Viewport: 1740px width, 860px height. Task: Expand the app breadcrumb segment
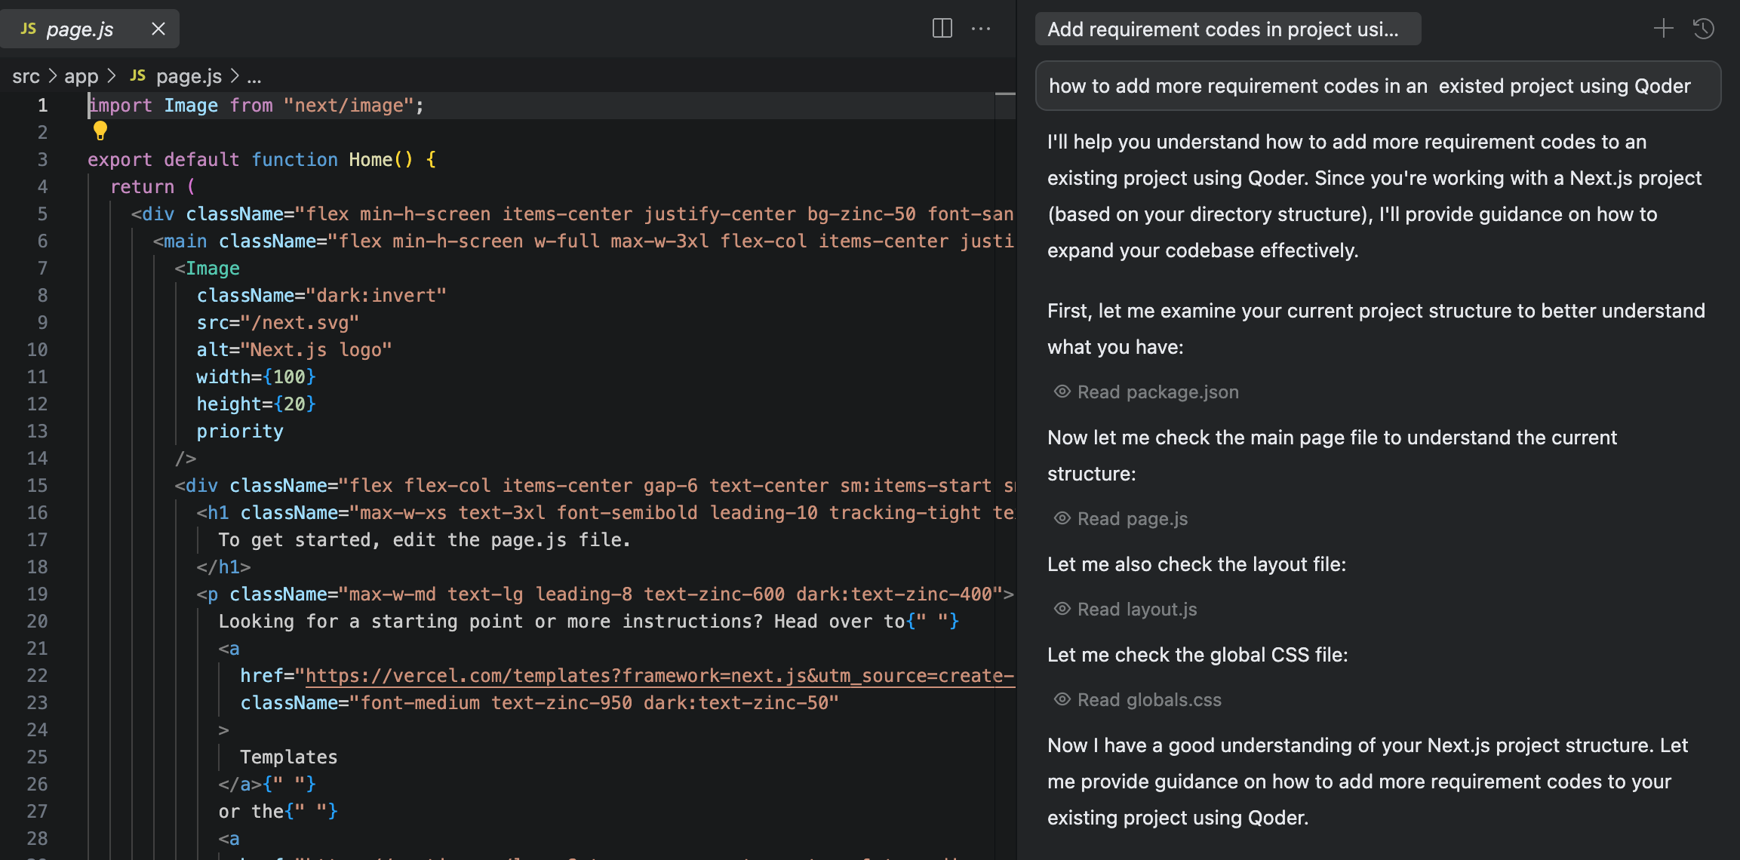pyautogui.click(x=81, y=76)
